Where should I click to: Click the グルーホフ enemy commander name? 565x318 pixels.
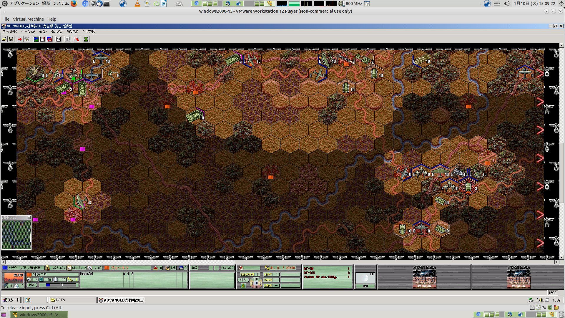pos(119,268)
